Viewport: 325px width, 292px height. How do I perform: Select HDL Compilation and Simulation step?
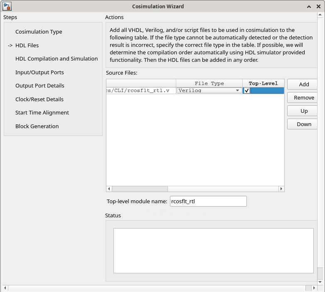click(x=57, y=59)
